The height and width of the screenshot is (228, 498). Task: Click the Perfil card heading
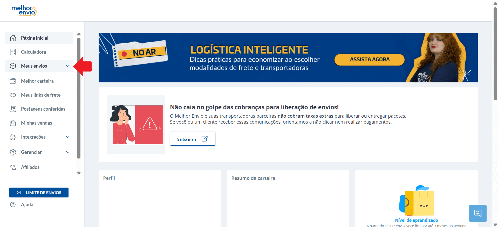[x=109, y=178]
